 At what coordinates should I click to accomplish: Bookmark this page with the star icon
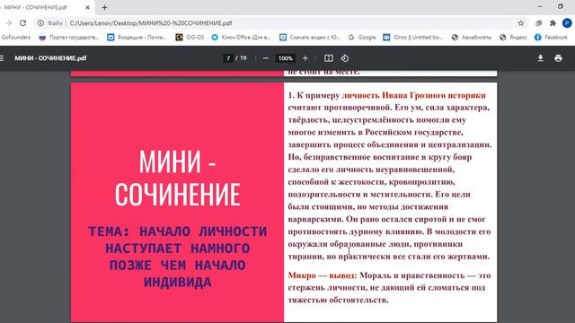pos(521,23)
